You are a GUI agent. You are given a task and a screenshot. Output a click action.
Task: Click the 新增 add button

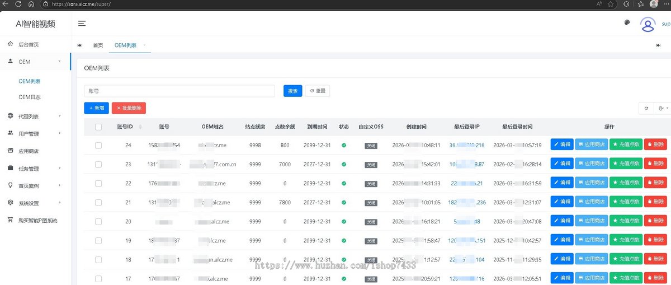click(x=96, y=108)
